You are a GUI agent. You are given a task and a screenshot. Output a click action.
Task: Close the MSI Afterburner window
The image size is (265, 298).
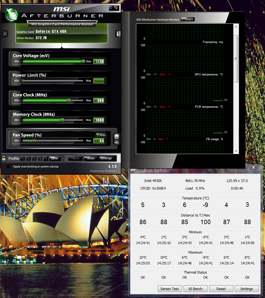[x=116, y=8]
